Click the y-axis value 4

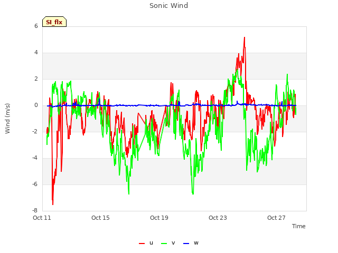36,53
